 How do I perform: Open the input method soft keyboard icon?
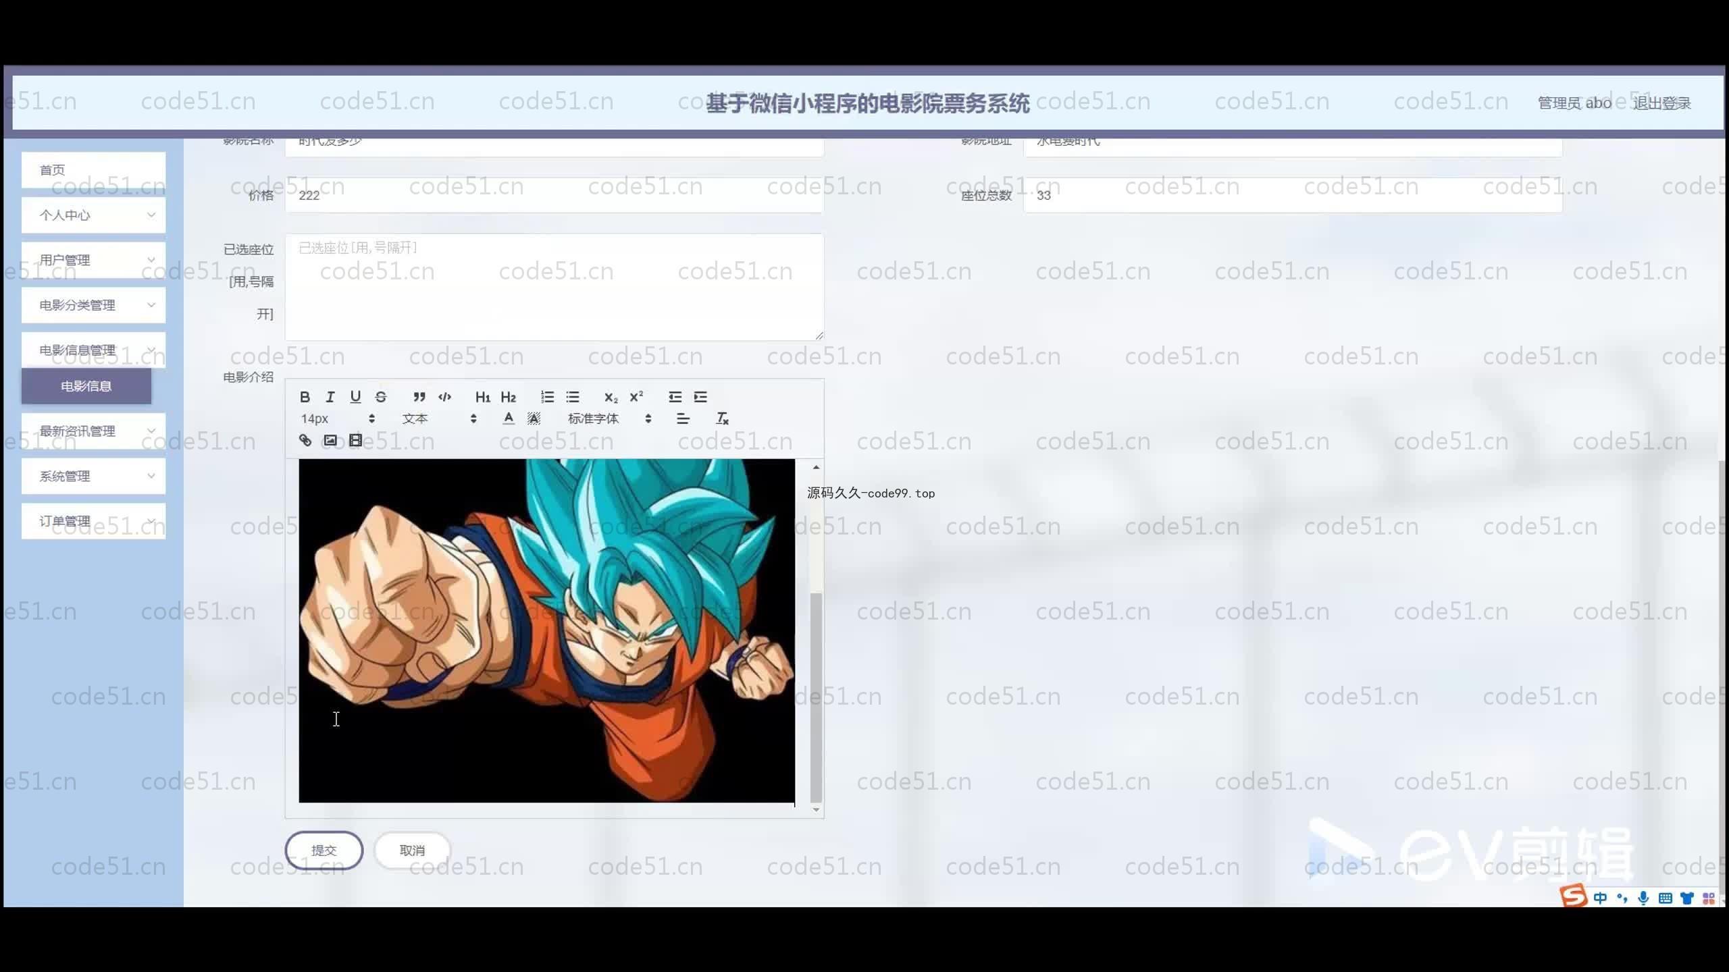1666,898
